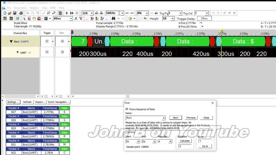
Task: Click the Open folder icon
Action: click(x=9, y=13)
